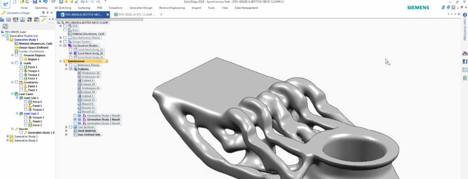Switch to the PDV-00261/A-BTL CLAMP document tab

[137, 14]
